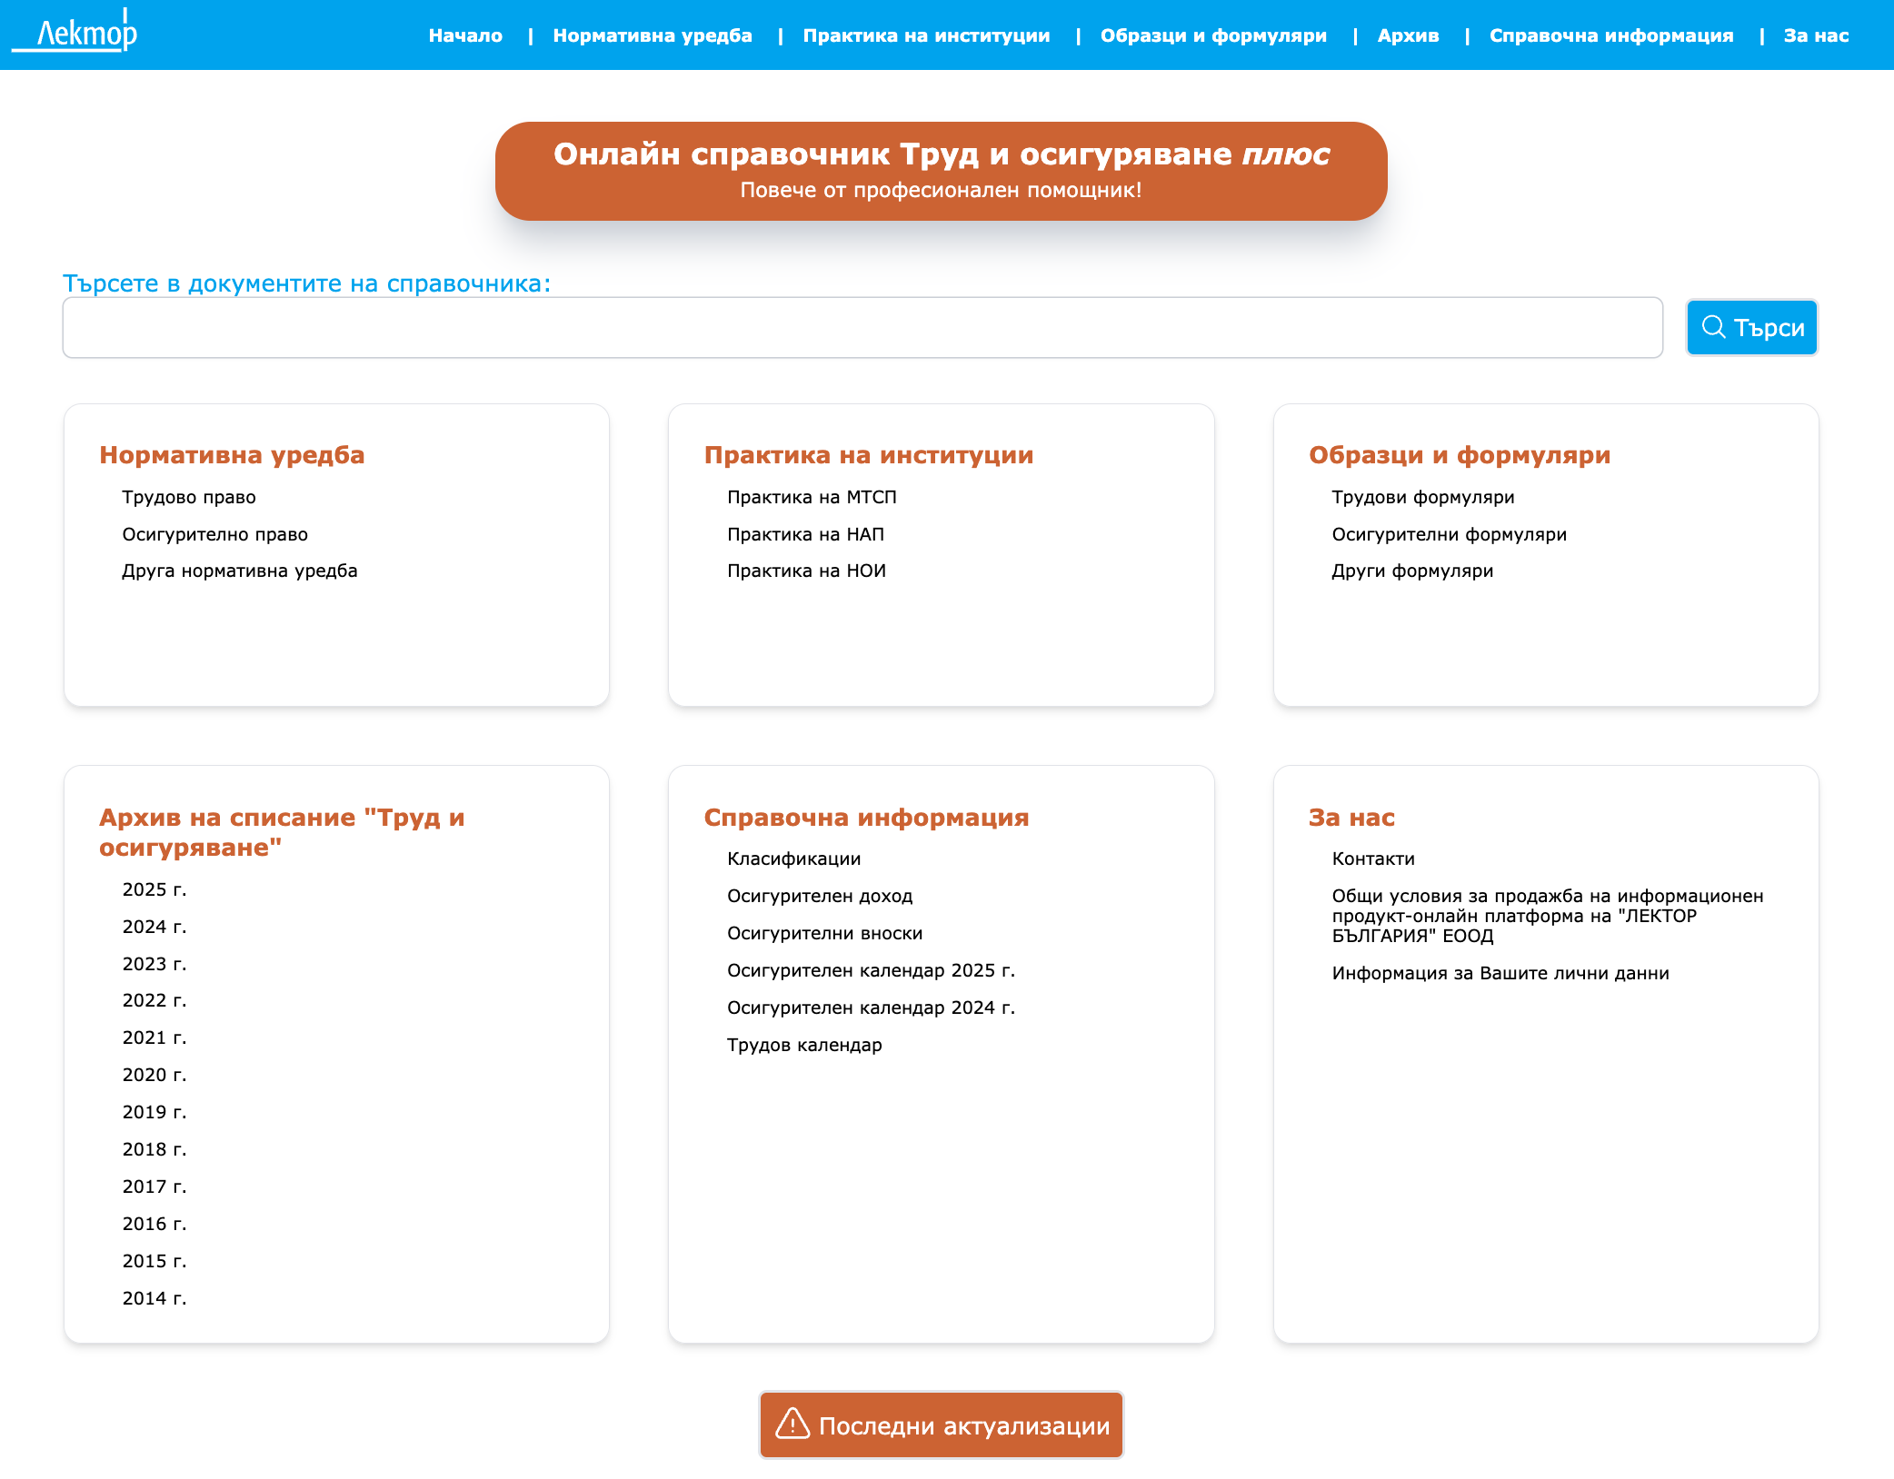Image resolution: width=1894 pixels, height=1479 pixels.
Task: Open the Архив на списание card heading
Action: tap(282, 832)
